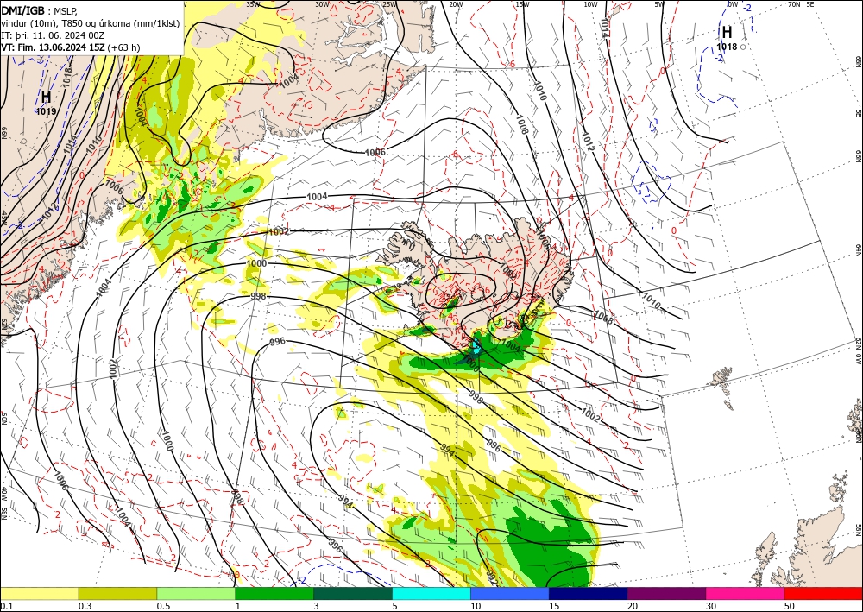The width and height of the screenshot is (863, 612).
Task: Pick the light green 0.5–1 legend band
Action: click(x=196, y=593)
